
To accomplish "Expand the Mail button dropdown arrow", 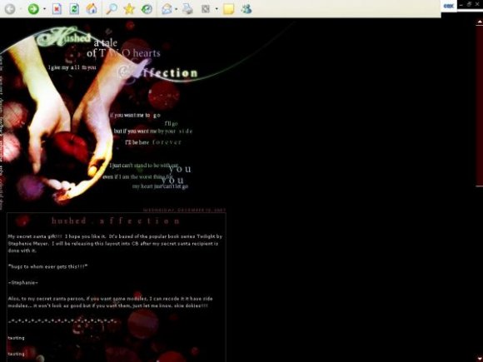I will tap(177, 9).
